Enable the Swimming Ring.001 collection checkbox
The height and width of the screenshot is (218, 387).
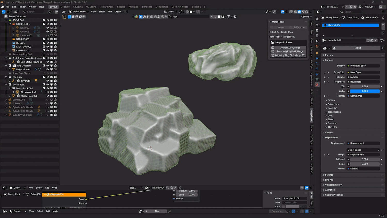point(44,54)
